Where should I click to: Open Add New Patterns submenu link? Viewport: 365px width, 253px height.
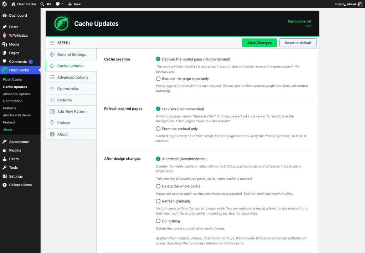click(17, 115)
